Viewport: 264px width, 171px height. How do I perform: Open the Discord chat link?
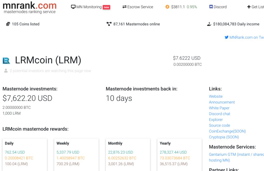click(219, 114)
